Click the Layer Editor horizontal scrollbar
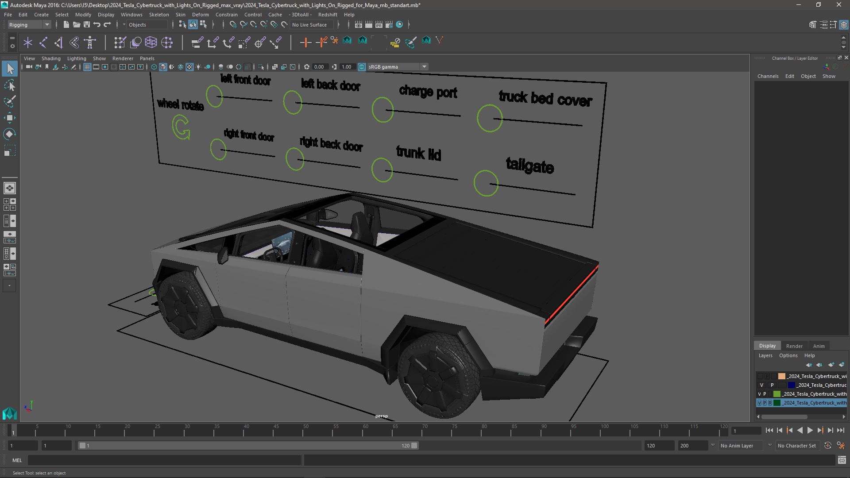 coord(784,416)
